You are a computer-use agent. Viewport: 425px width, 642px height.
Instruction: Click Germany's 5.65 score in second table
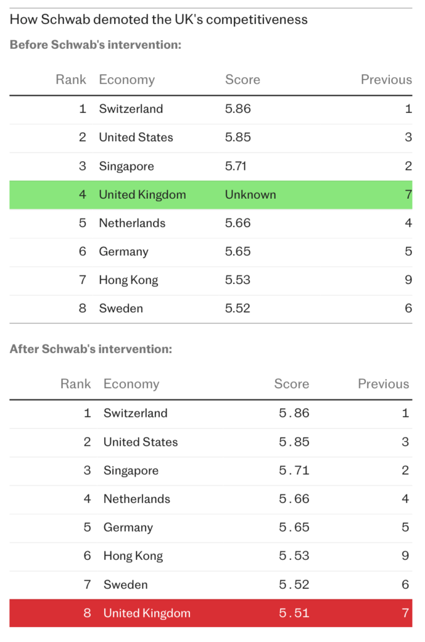click(x=294, y=527)
